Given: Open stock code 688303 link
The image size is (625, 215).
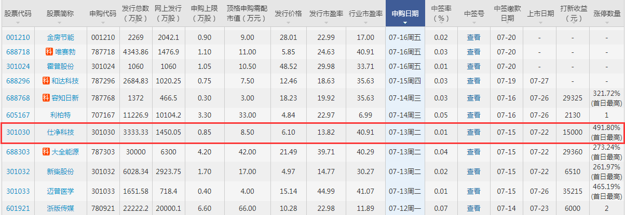Looking at the screenshot, I should tap(18, 152).
